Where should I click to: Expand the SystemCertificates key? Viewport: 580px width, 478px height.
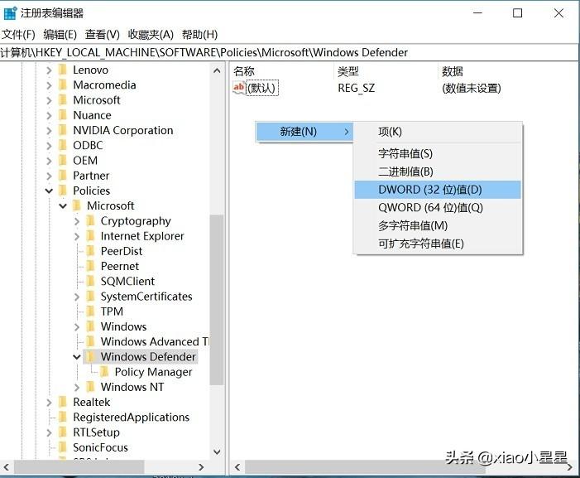[x=77, y=297]
